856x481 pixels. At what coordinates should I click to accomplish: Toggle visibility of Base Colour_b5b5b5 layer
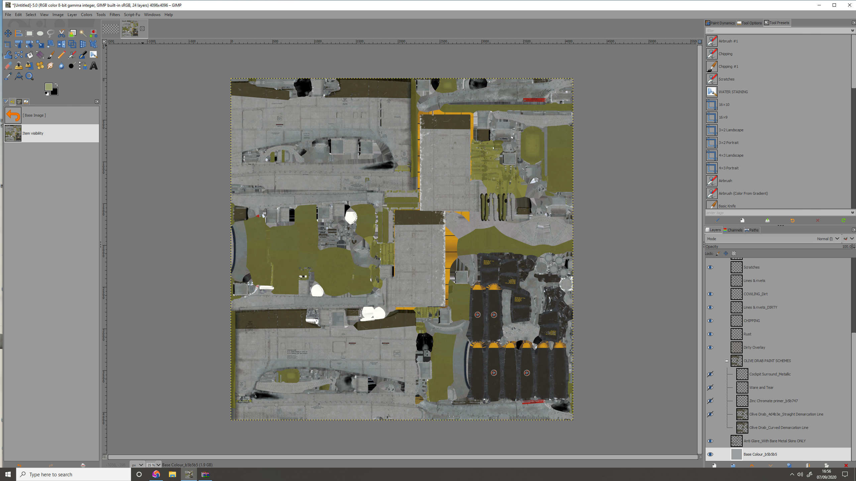point(710,454)
